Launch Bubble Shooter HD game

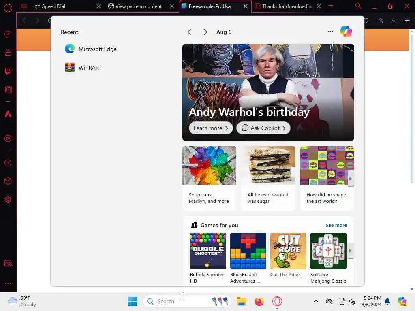(208, 258)
